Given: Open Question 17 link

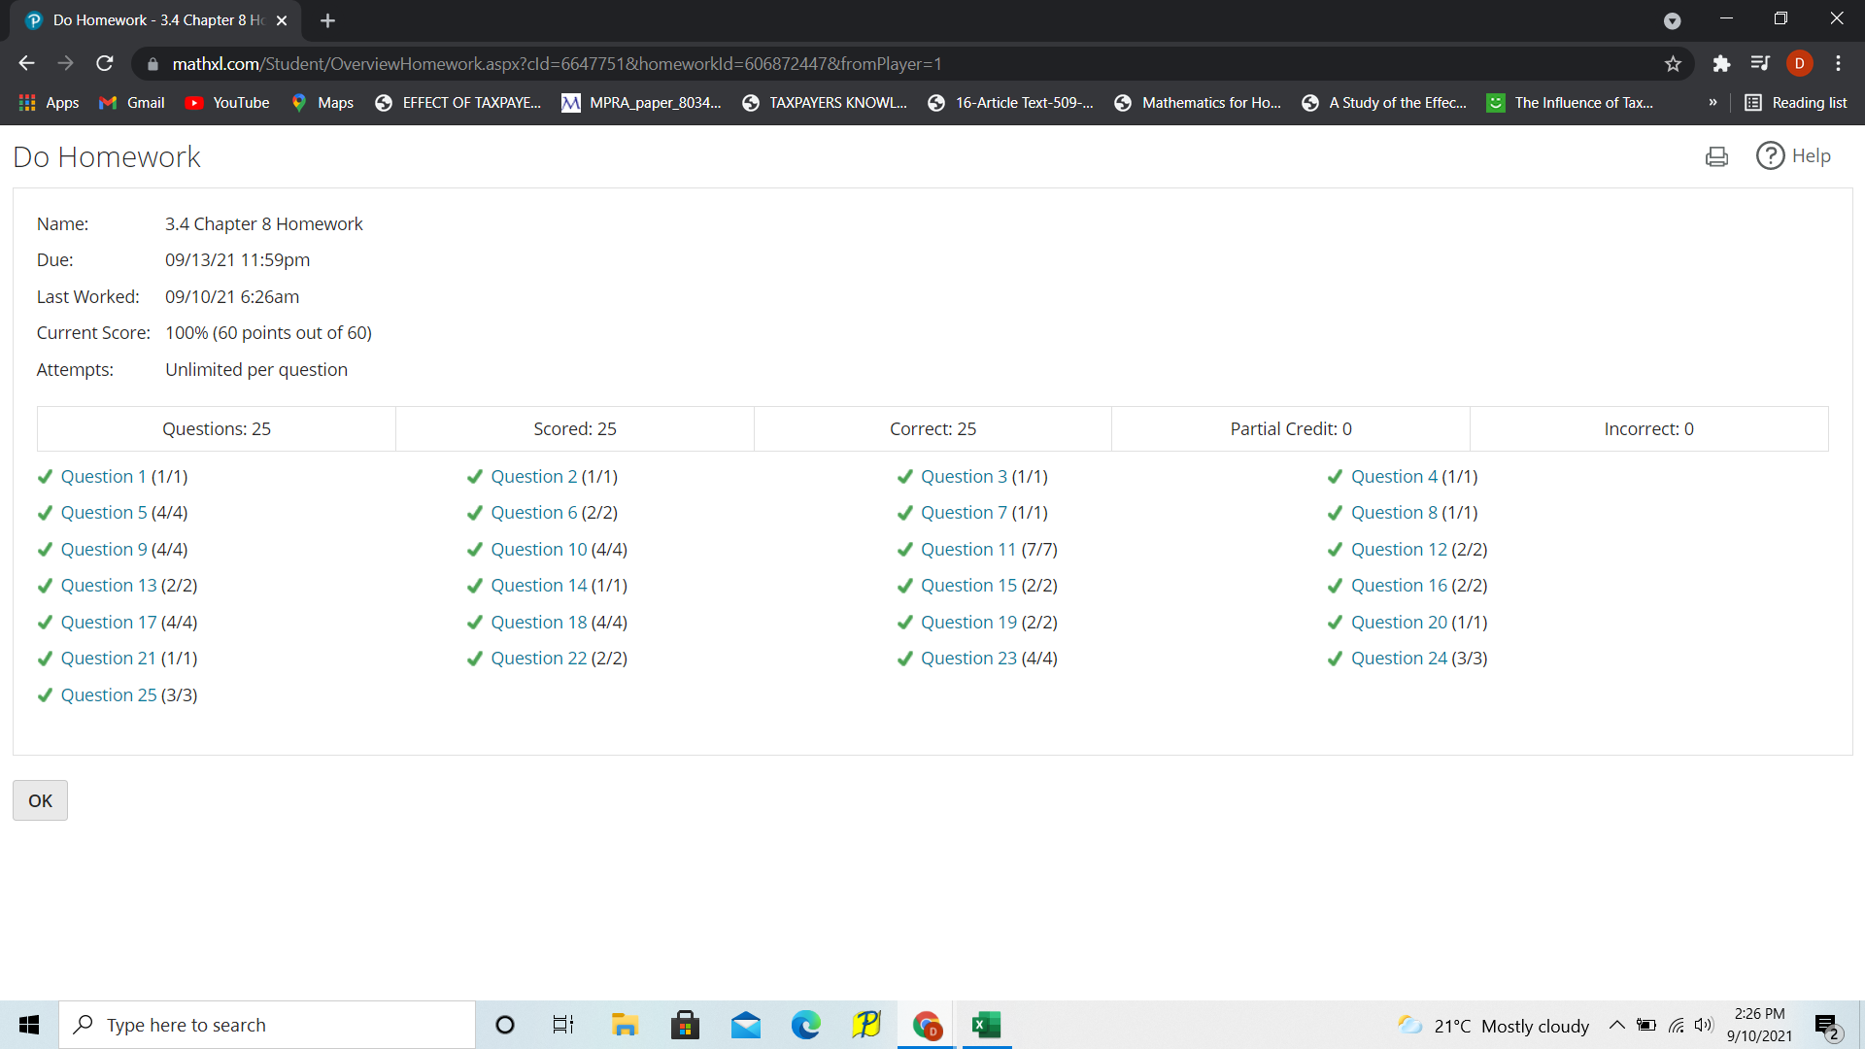Looking at the screenshot, I should pos(108,623).
